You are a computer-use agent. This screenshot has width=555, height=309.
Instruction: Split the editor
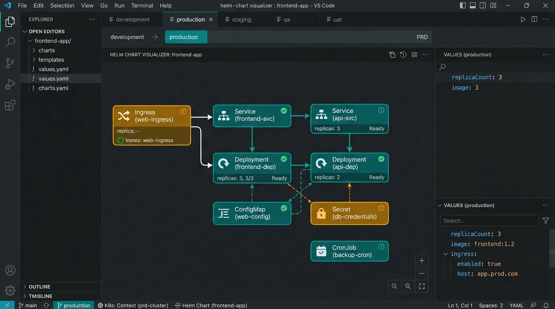coord(534,19)
